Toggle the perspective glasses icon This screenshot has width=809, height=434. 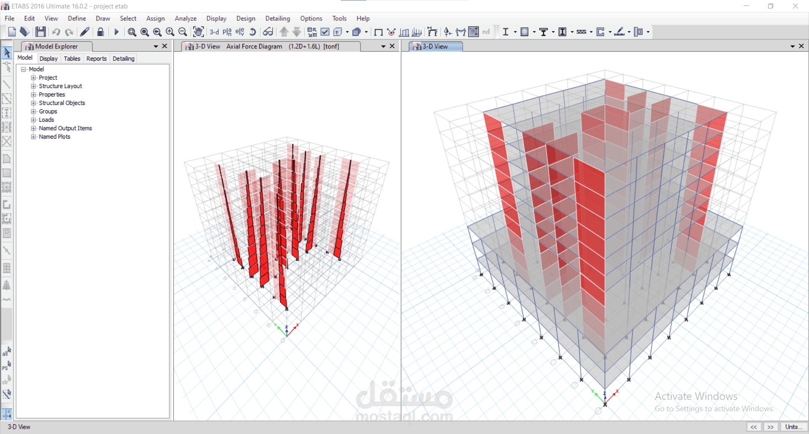268,32
